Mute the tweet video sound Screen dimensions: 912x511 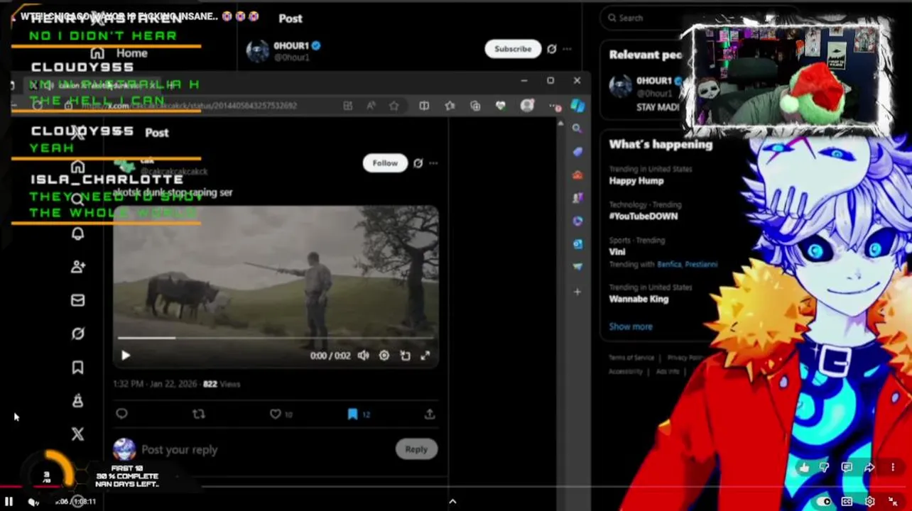tap(364, 356)
